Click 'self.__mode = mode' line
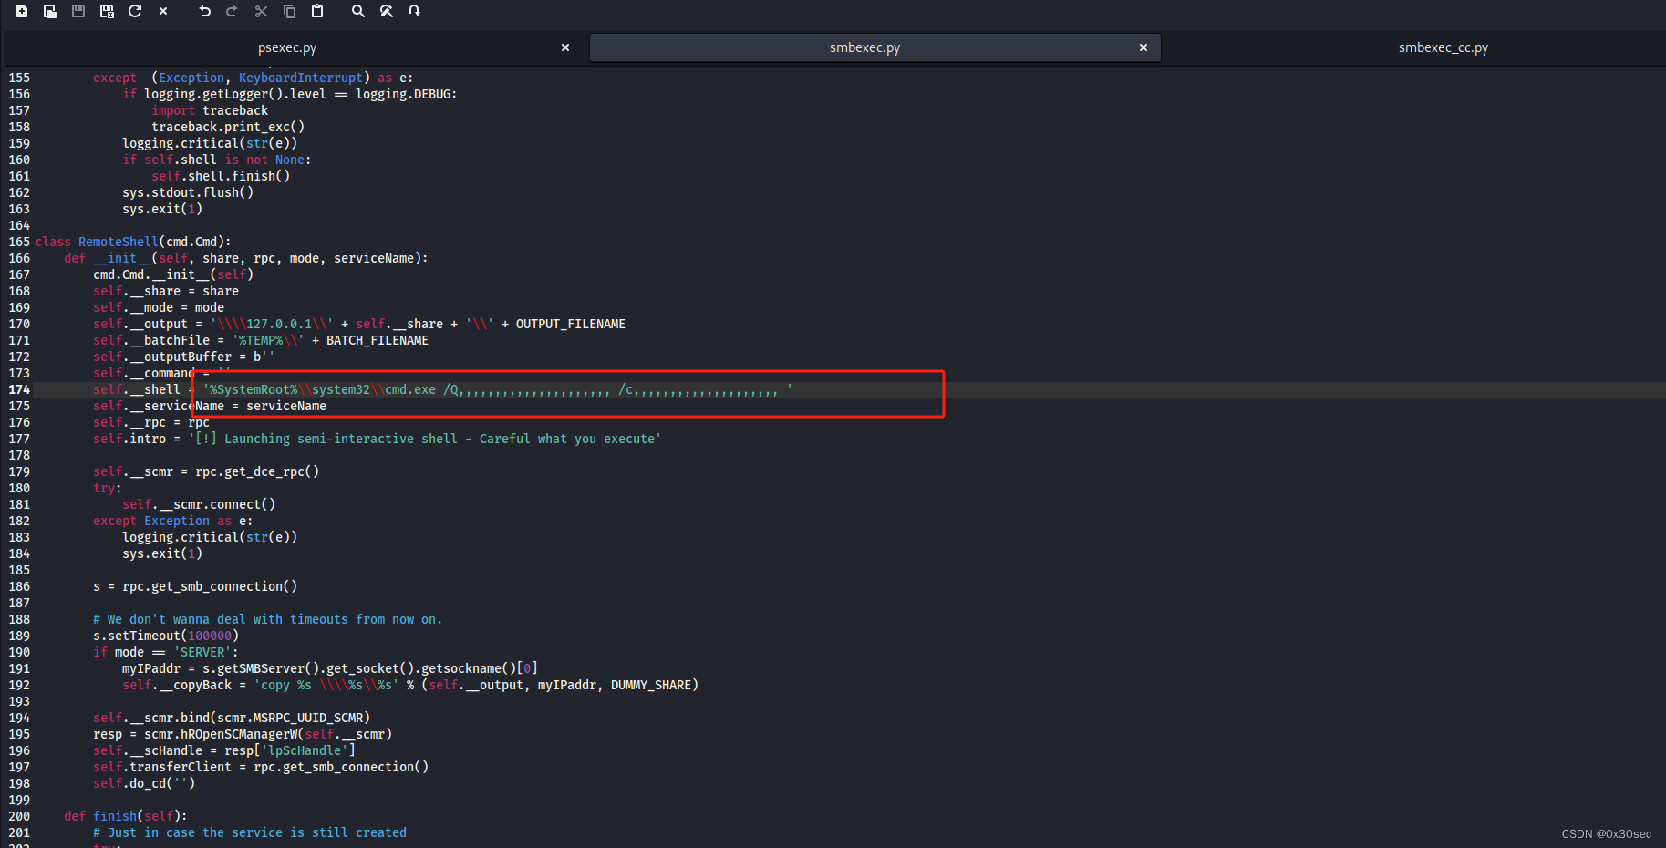This screenshot has width=1666, height=848. 159,307
